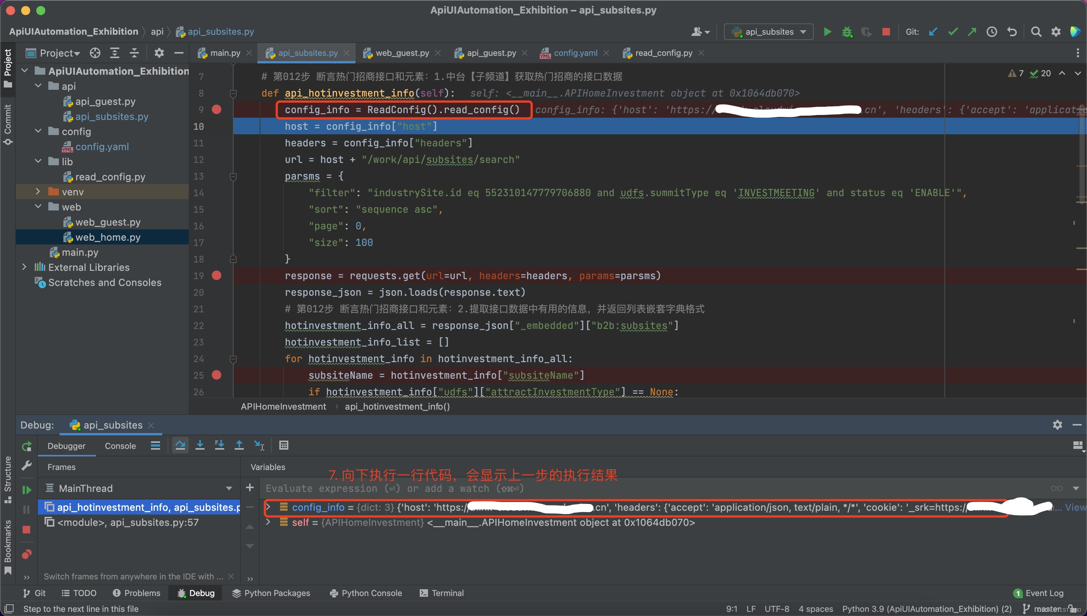Expand the config_info variable in Variables
The width and height of the screenshot is (1087, 616).
point(268,507)
